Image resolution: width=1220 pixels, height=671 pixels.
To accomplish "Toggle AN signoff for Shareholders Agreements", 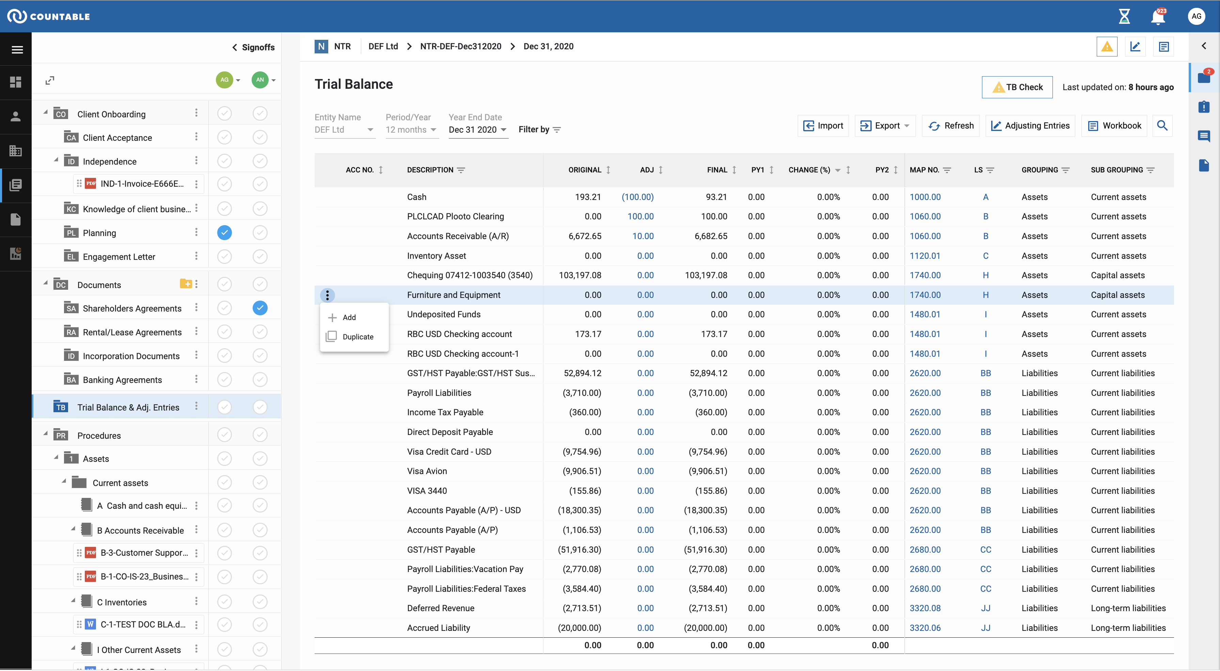I will point(260,308).
